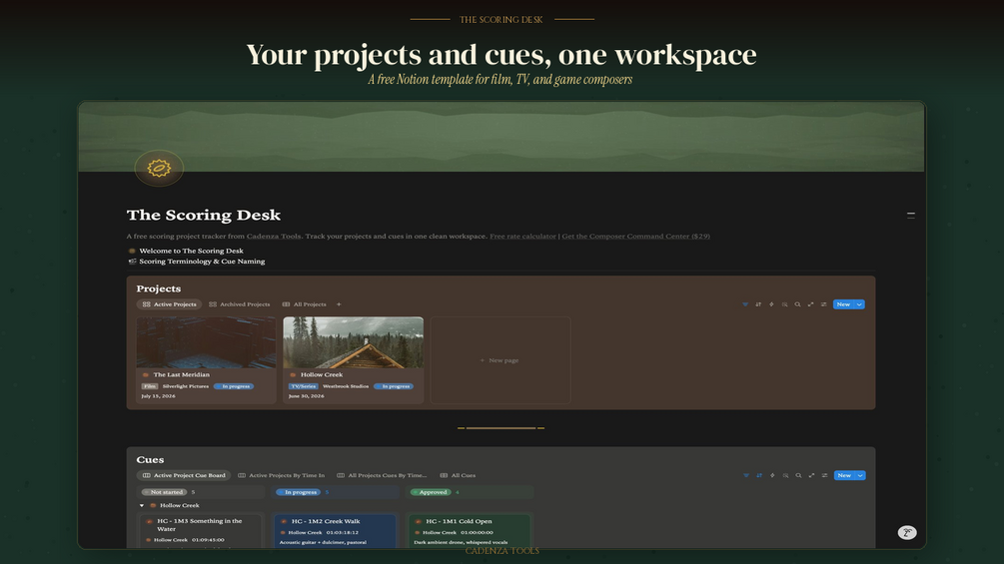Select the Active Project Cue Board tab

pos(184,475)
